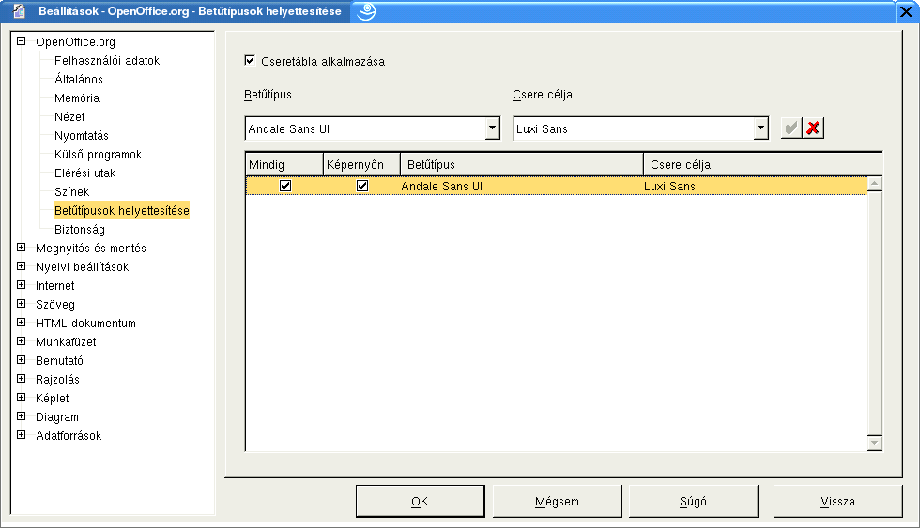Image resolution: width=920 pixels, height=528 pixels.
Task: Click the Andale Sans UI font input field
Action: (365, 128)
